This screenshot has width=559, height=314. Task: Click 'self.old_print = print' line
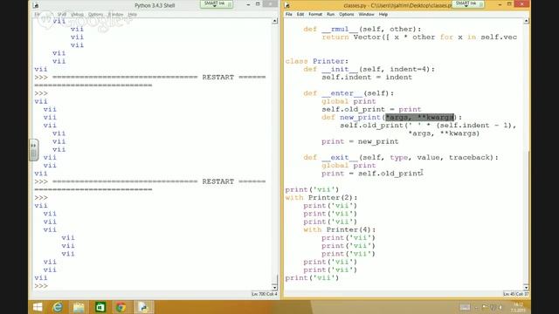[x=371, y=109]
